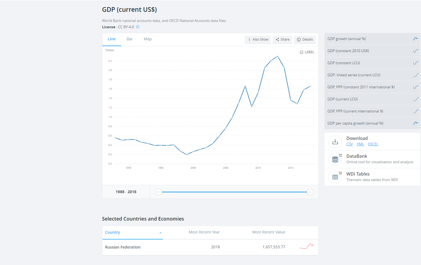Sort table by the Country column arrow
The width and height of the screenshot is (421, 265).
161,233
